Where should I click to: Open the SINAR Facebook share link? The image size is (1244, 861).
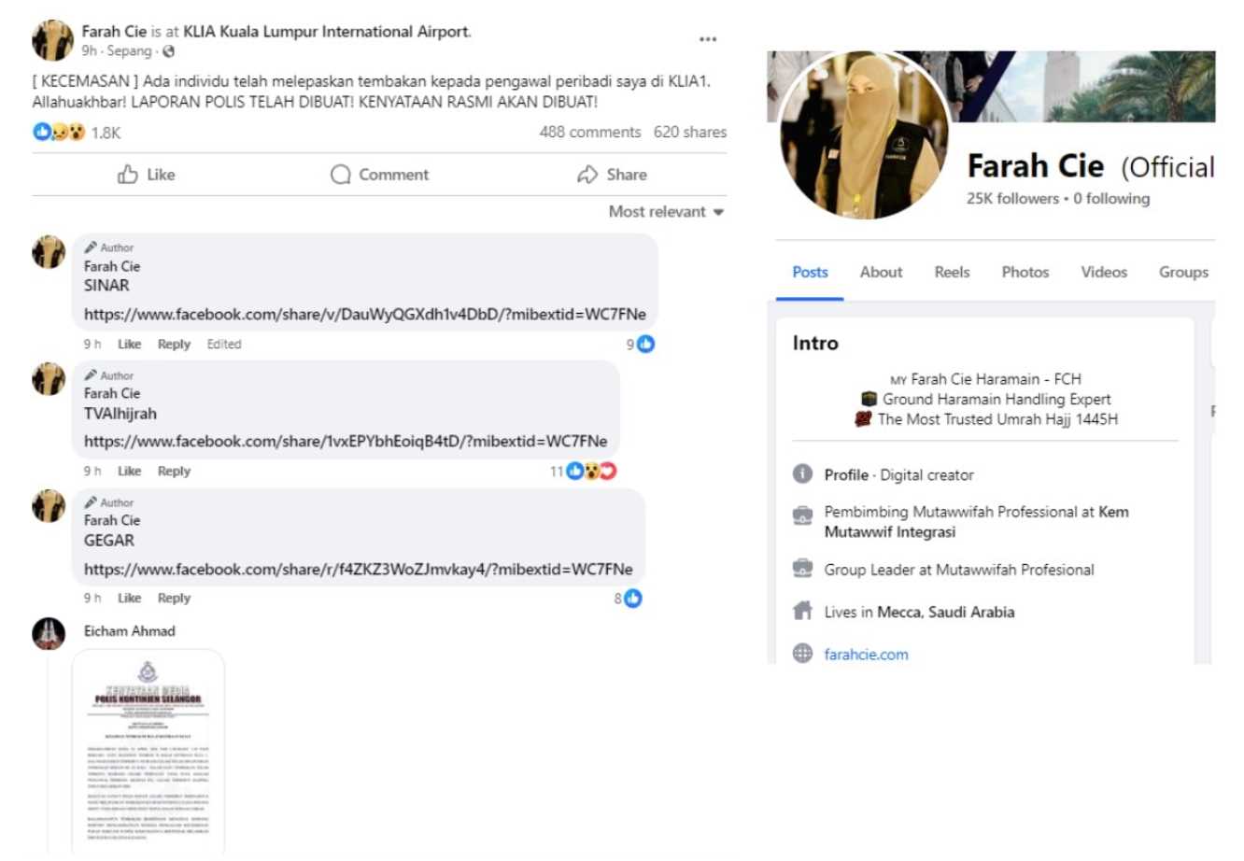(x=364, y=315)
